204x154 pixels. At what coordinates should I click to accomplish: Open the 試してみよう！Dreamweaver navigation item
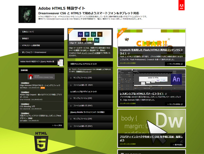[41, 52]
